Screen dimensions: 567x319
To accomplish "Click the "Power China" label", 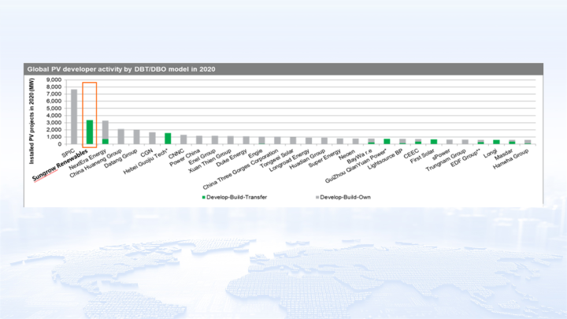I will pyautogui.click(x=184, y=158).
